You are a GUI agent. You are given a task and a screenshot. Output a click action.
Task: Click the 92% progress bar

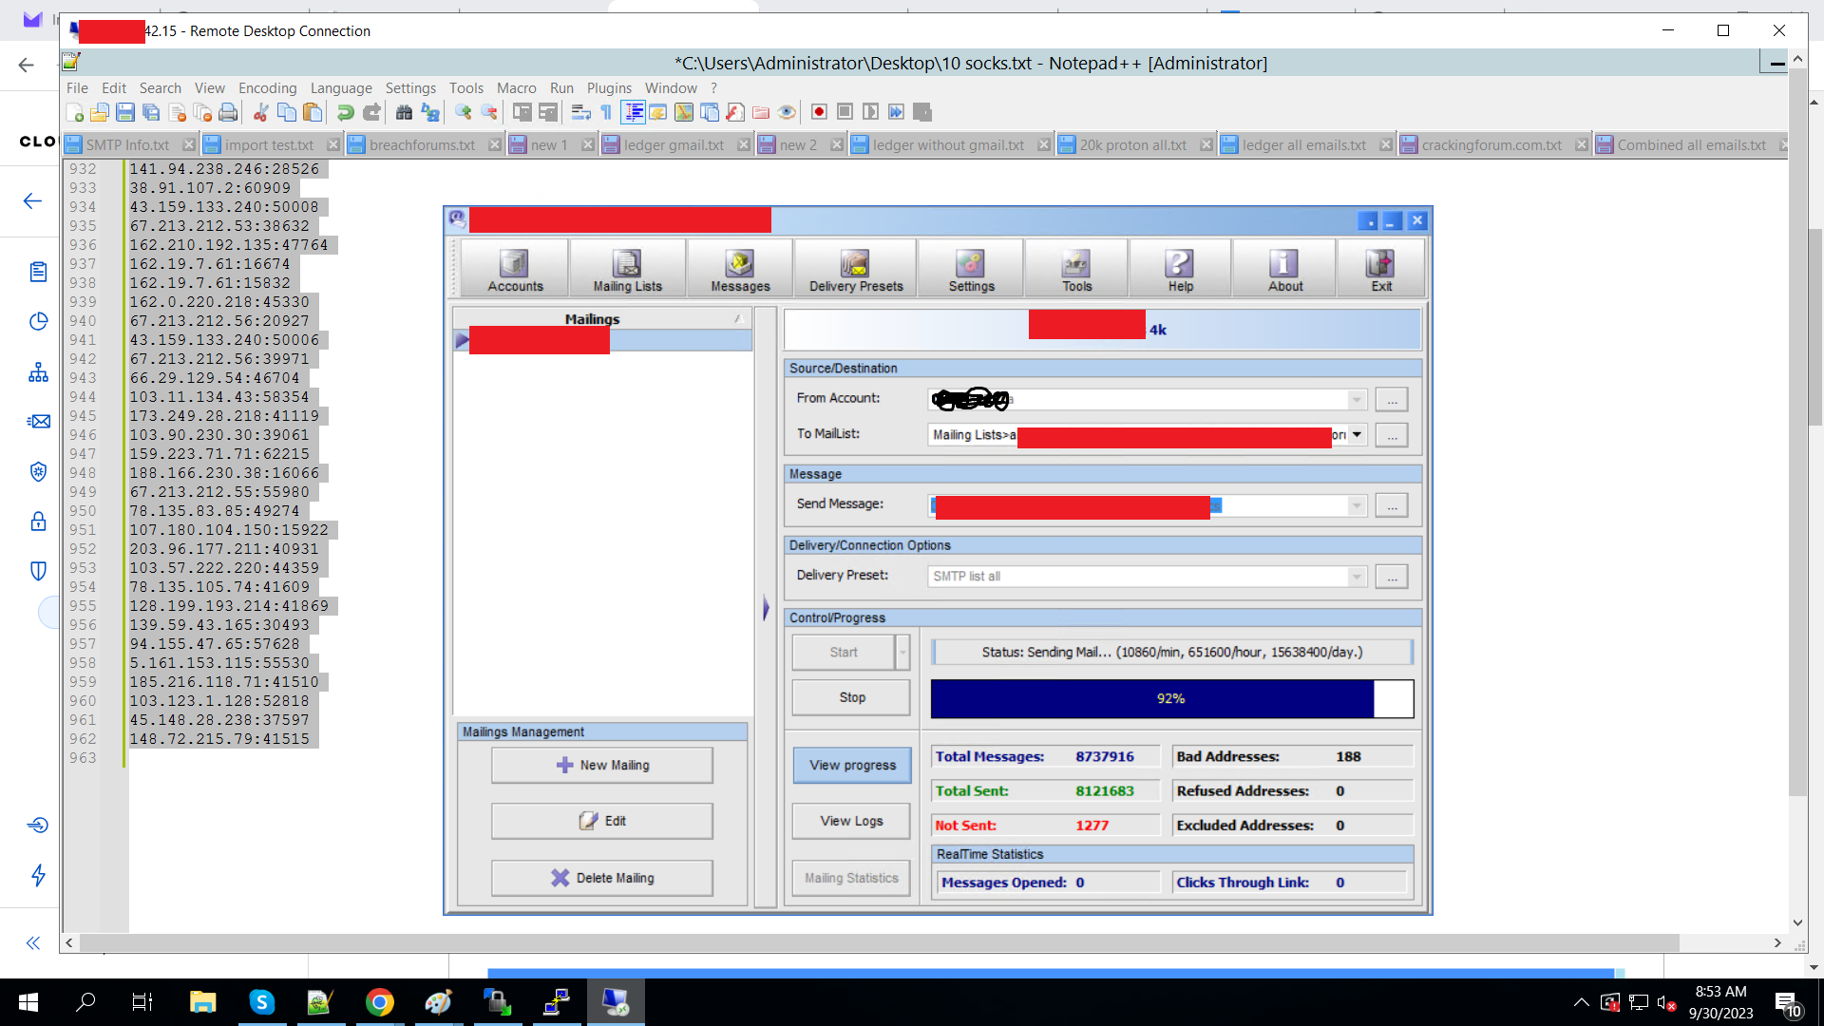point(1171,699)
